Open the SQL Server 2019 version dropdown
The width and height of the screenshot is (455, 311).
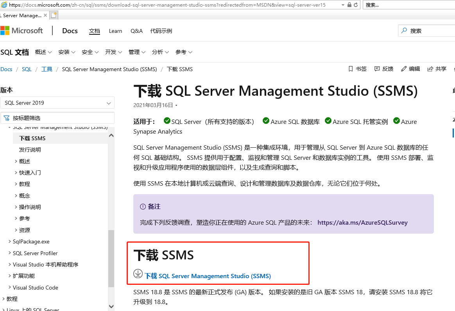(57, 103)
